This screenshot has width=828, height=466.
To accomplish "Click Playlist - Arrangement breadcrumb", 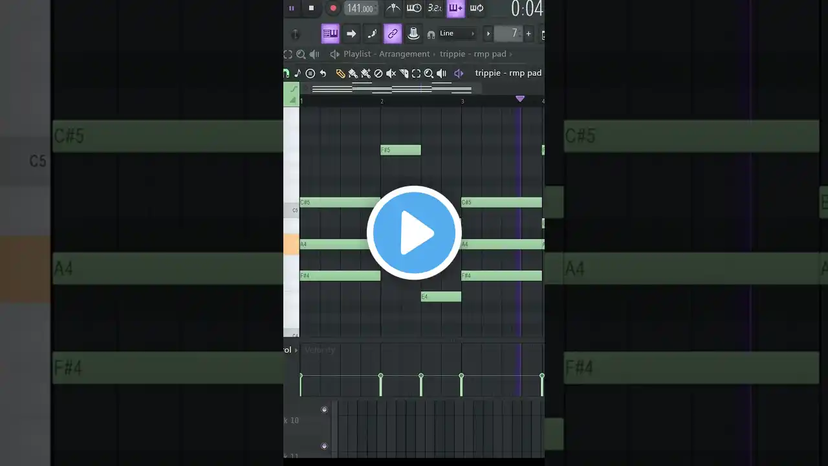I will pos(386,54).
